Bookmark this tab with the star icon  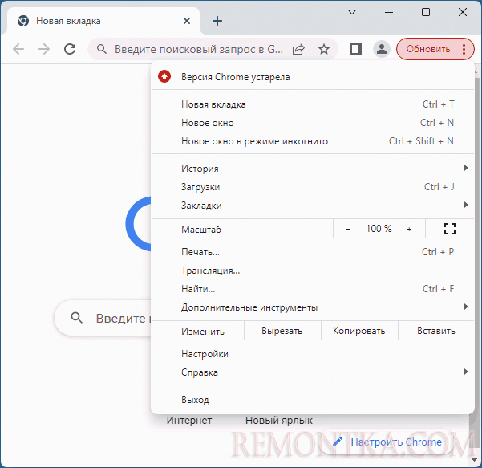[x=324, y=49]
